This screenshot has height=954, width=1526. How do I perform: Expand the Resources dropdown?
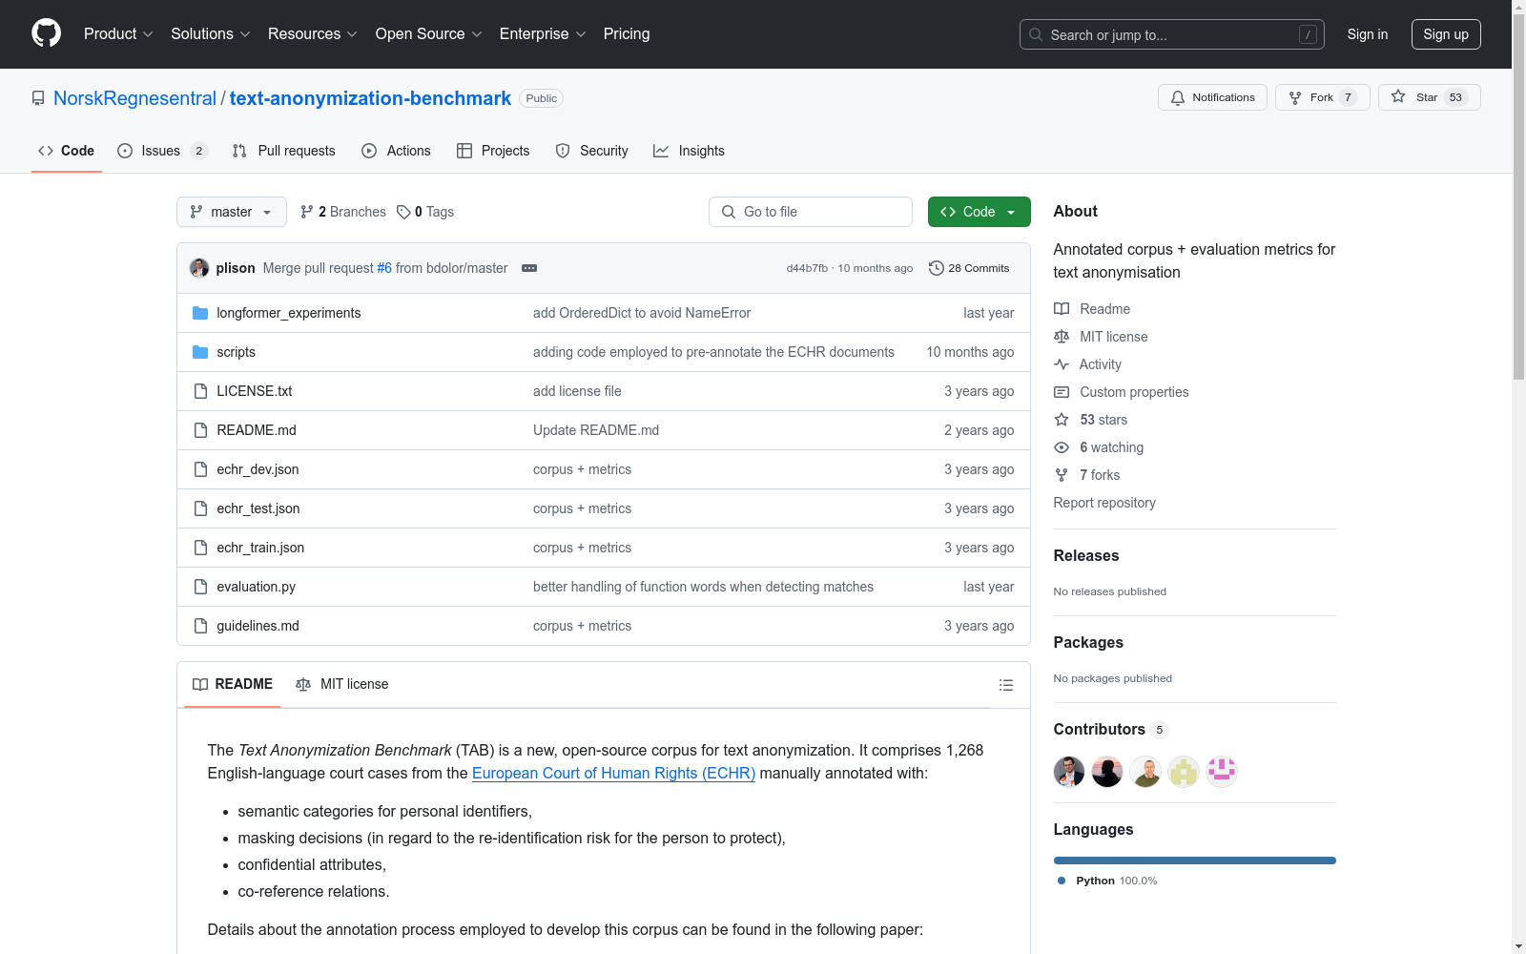click(x=313, y=34)
